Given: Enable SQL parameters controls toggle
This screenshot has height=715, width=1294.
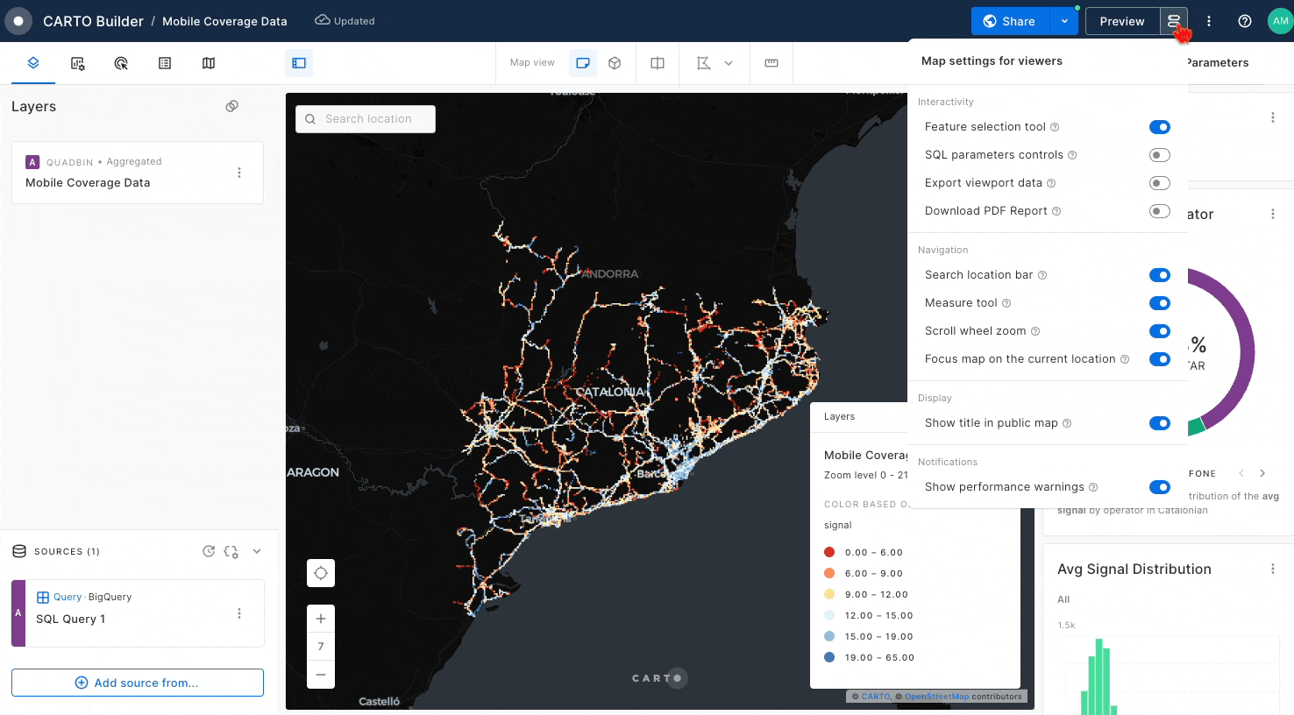Looking at the screenshot, I should (x=1159, y=155).
